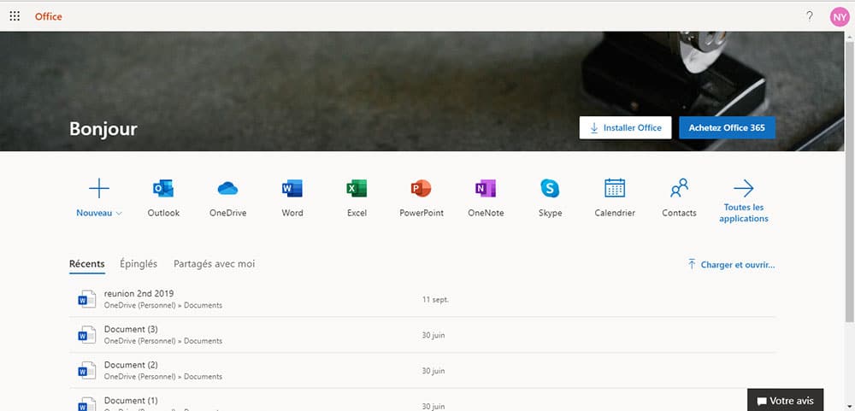Launch the OneNote app icon

[486, 189]
